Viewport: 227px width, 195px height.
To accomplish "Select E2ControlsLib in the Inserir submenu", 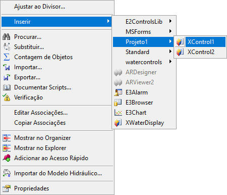I will point(144,22).
